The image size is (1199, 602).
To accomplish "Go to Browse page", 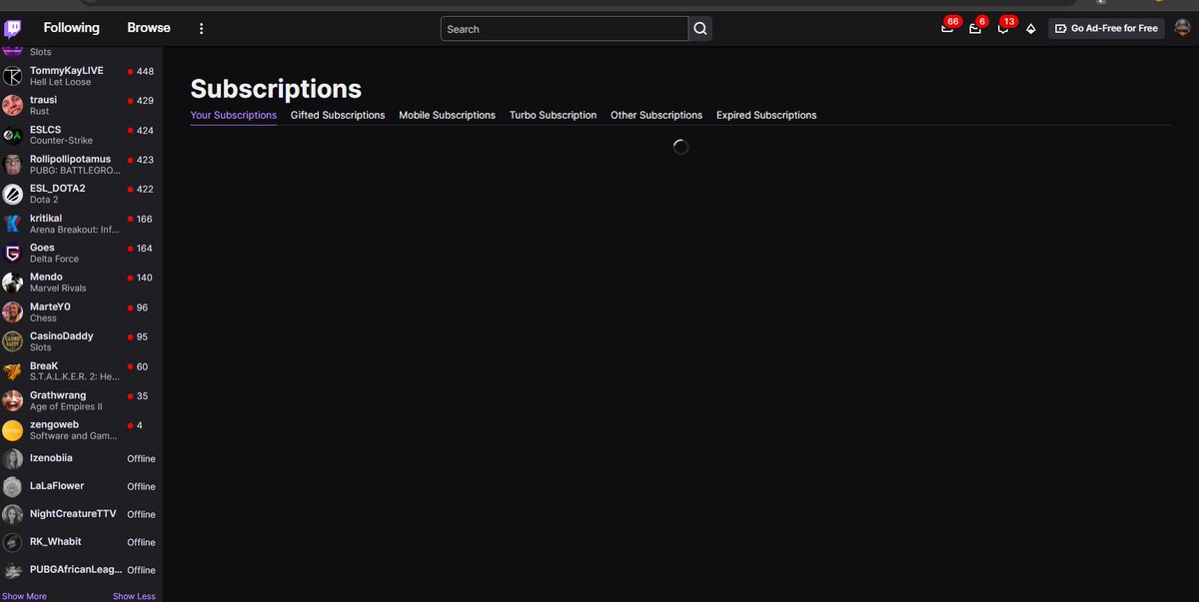I will pyautogui.click(x=149, y=28).
